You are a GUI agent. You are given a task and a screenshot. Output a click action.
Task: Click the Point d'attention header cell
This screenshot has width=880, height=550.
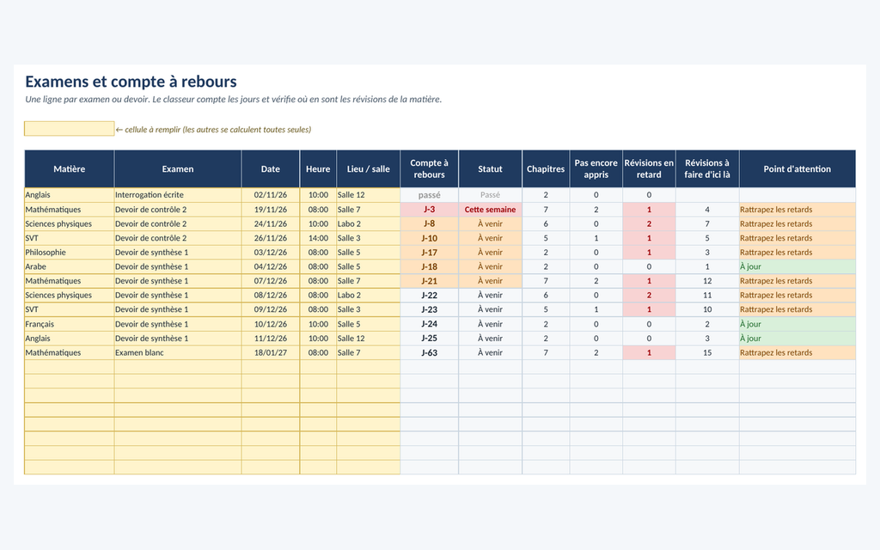[797, 169]
